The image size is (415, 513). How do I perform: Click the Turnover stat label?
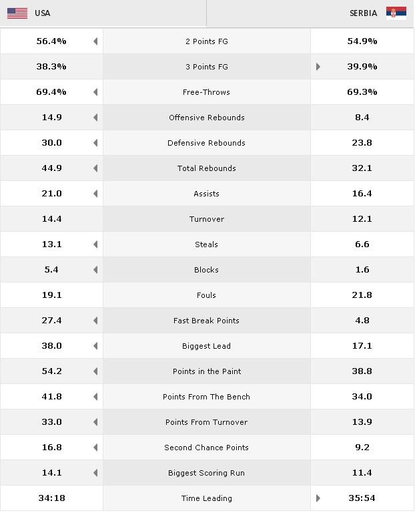207,219
